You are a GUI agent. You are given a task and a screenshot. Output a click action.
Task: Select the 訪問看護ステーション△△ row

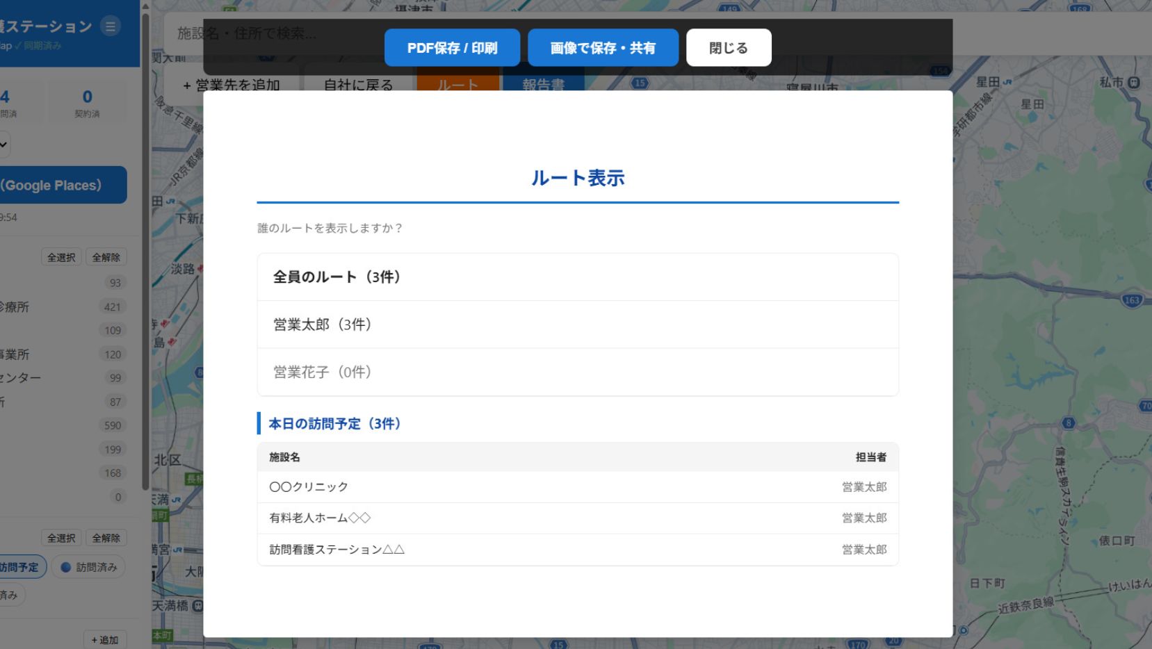pyautogui.click(x=578, y=549)
